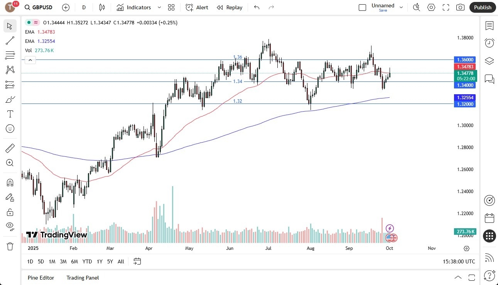Select the trend line drawing tool
Screen dimensions: 498x285
coord(10,41)
